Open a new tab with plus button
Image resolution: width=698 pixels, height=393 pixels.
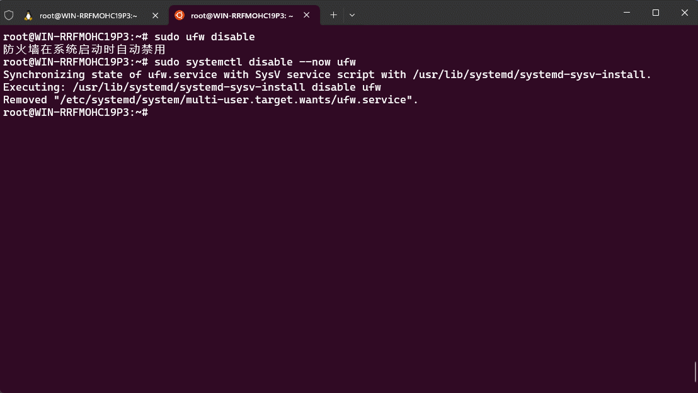tap(333, 15)
